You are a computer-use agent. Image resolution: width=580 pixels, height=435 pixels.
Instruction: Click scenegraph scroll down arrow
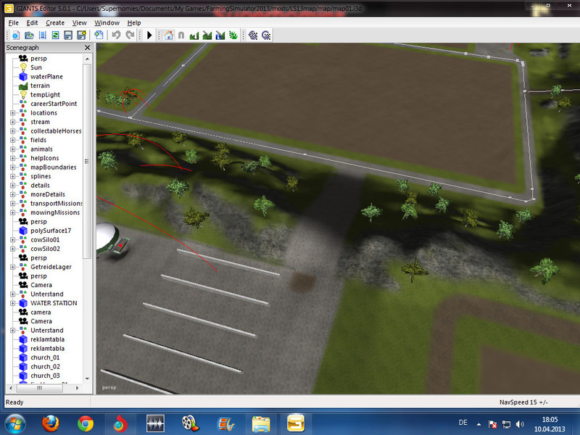click(87, 378)
